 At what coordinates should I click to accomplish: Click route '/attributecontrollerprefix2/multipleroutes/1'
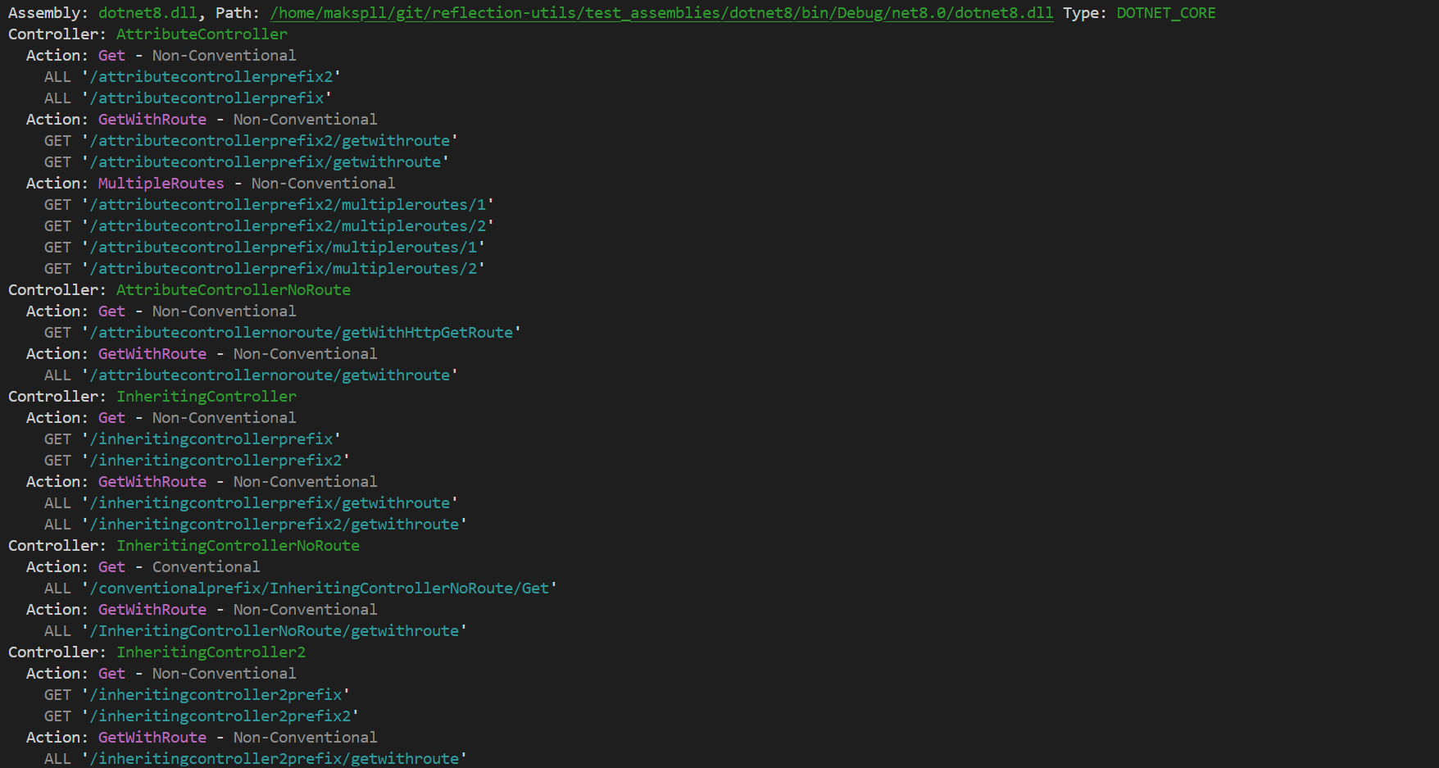[x=288, y=205]
